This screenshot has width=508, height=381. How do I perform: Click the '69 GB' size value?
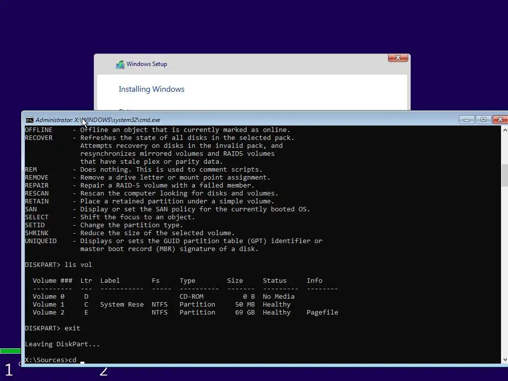245,313
